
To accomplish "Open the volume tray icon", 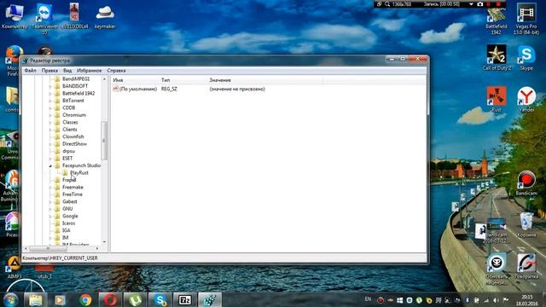I will (496, 300).
